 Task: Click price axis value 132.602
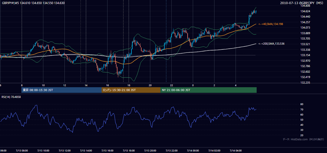pos(306,72)
